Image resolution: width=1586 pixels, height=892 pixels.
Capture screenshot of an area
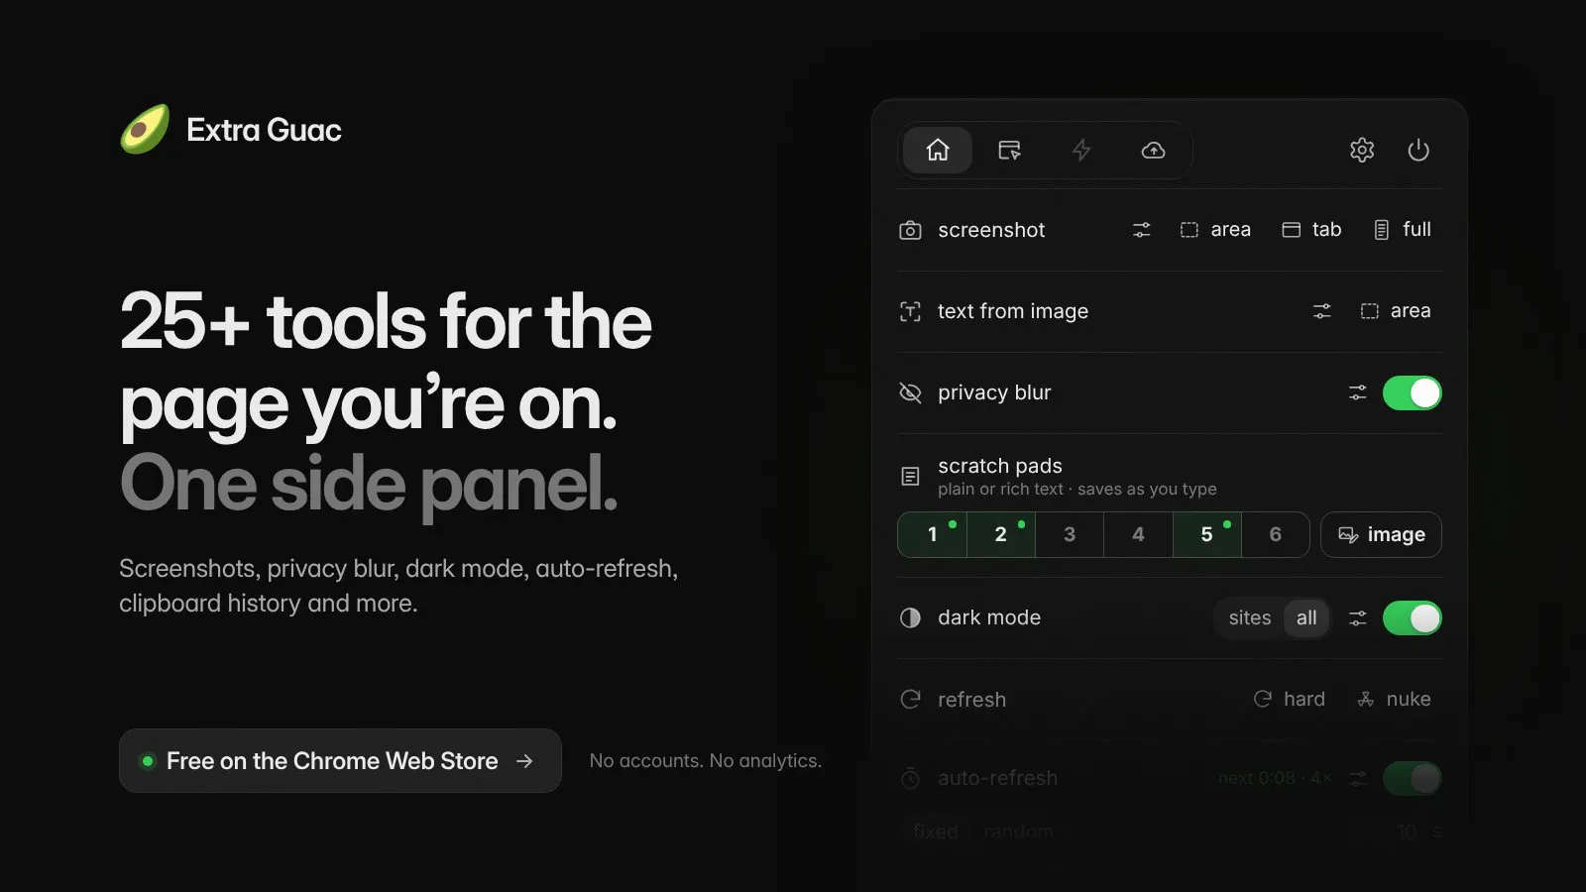point(1215,230)
